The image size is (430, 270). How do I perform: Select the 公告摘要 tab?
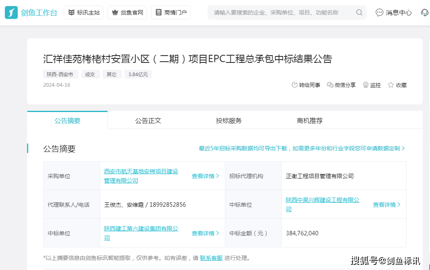click(x=67, y=120)
